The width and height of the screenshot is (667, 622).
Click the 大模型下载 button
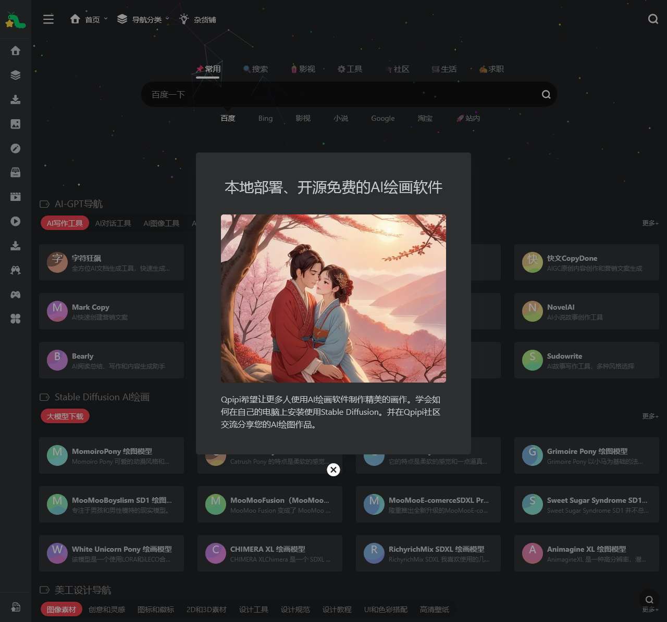(x=65, y=416)
